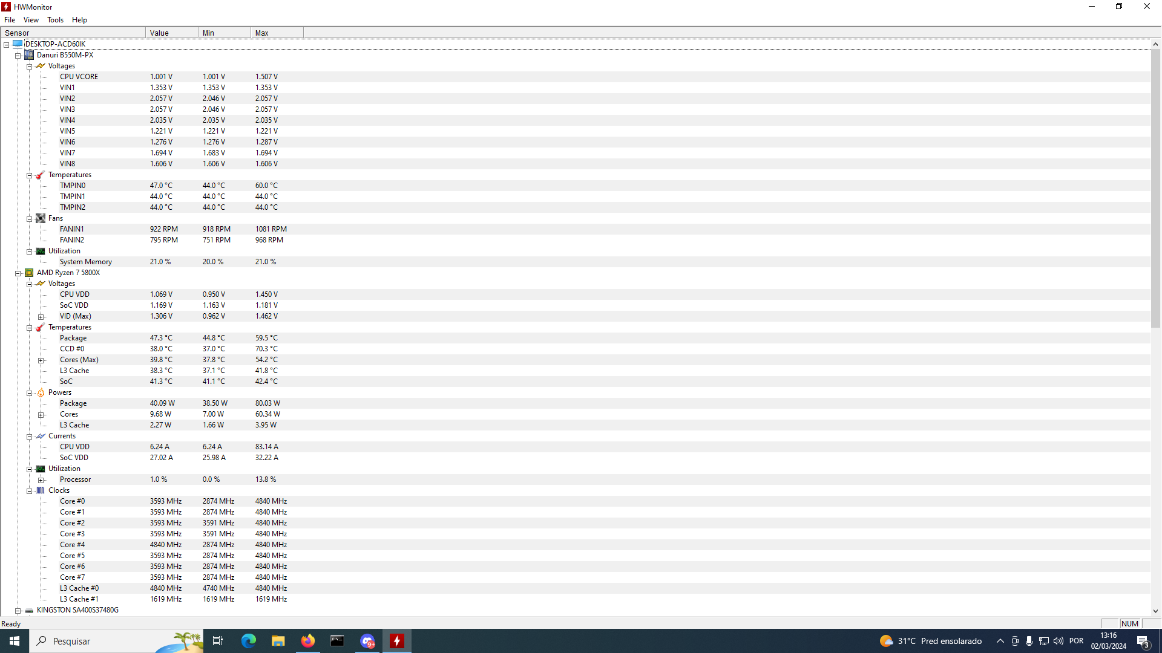Click the Clocks icon

[41, 490]
